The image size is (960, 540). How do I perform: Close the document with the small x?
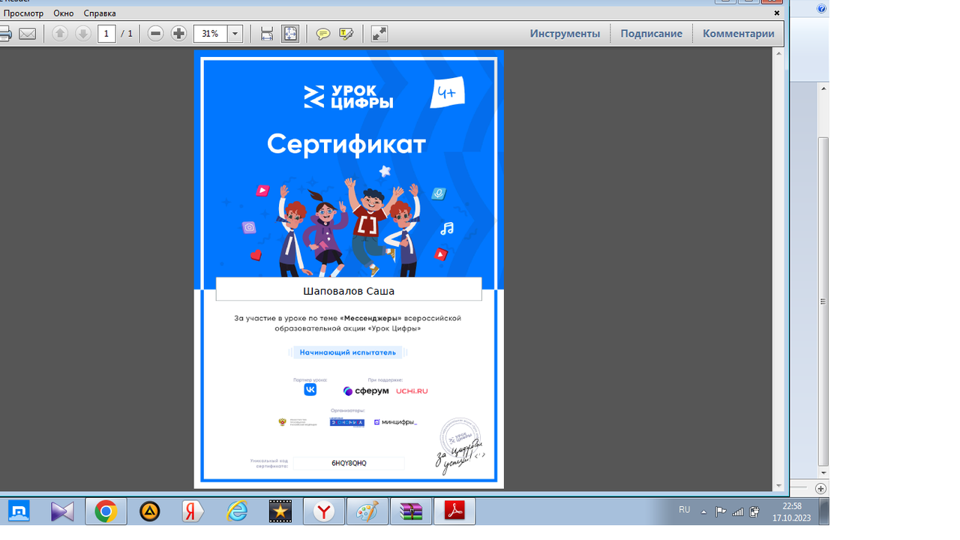777,13
